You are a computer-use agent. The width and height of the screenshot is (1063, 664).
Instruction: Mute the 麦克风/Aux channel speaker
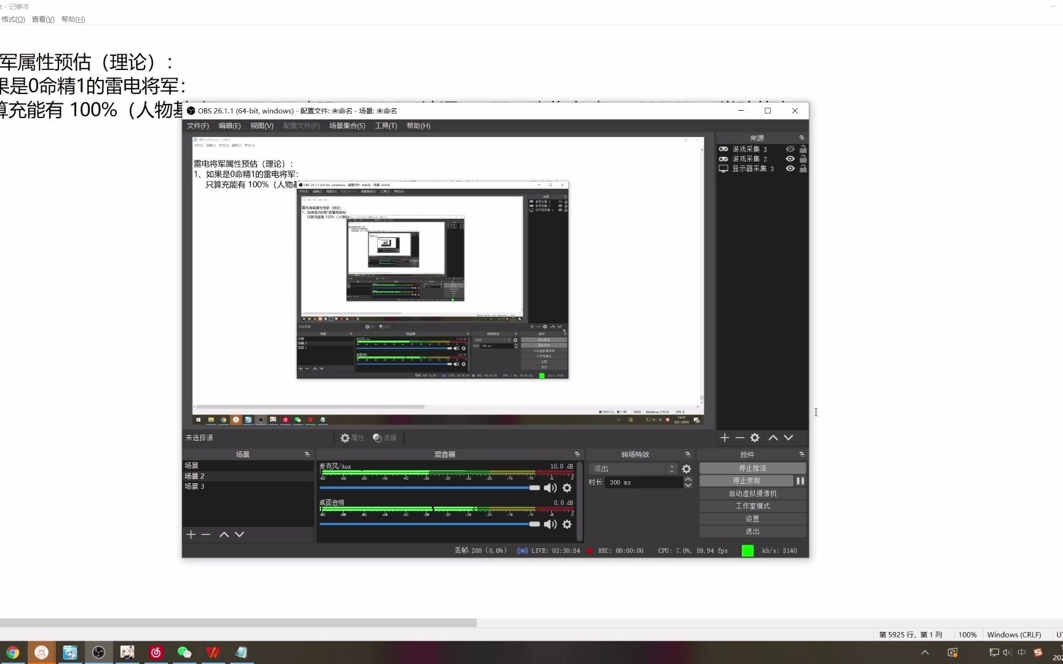click(550, 488)
